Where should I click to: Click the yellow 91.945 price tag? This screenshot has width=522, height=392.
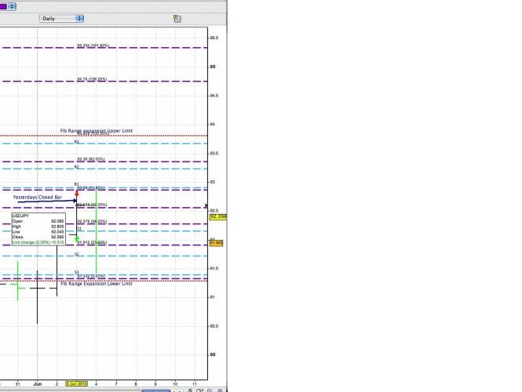coord(217,243)
